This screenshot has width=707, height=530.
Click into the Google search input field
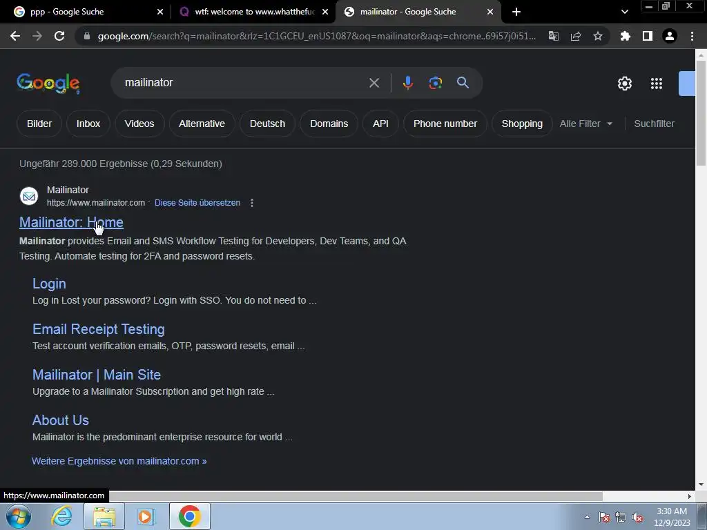coord(244,83)
